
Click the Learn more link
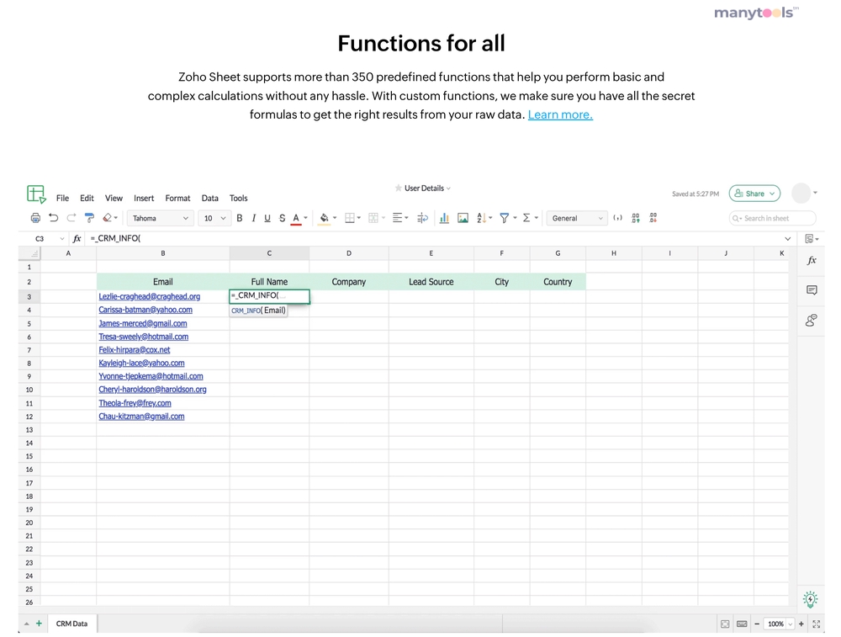pyautogui.click(x=560, y=114)
